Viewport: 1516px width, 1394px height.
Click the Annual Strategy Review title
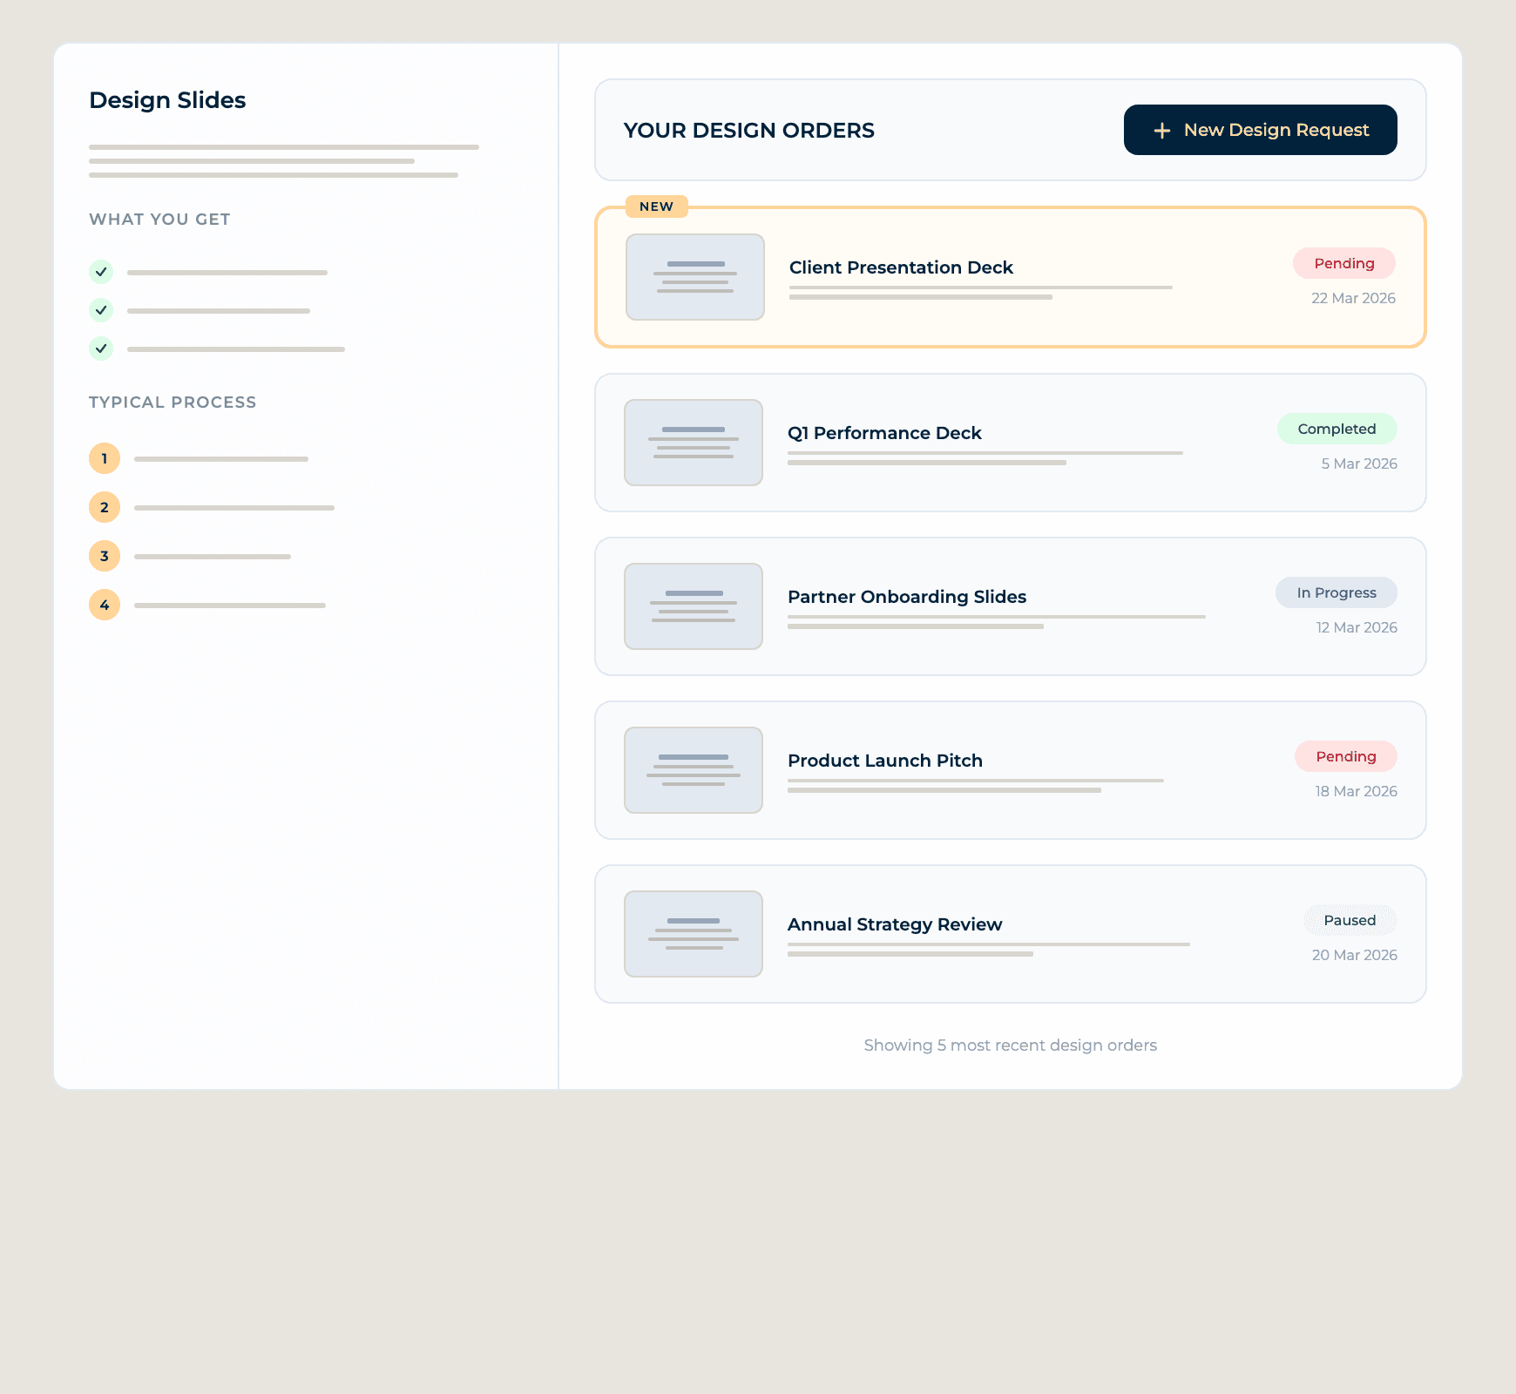[x=895, y=924]
